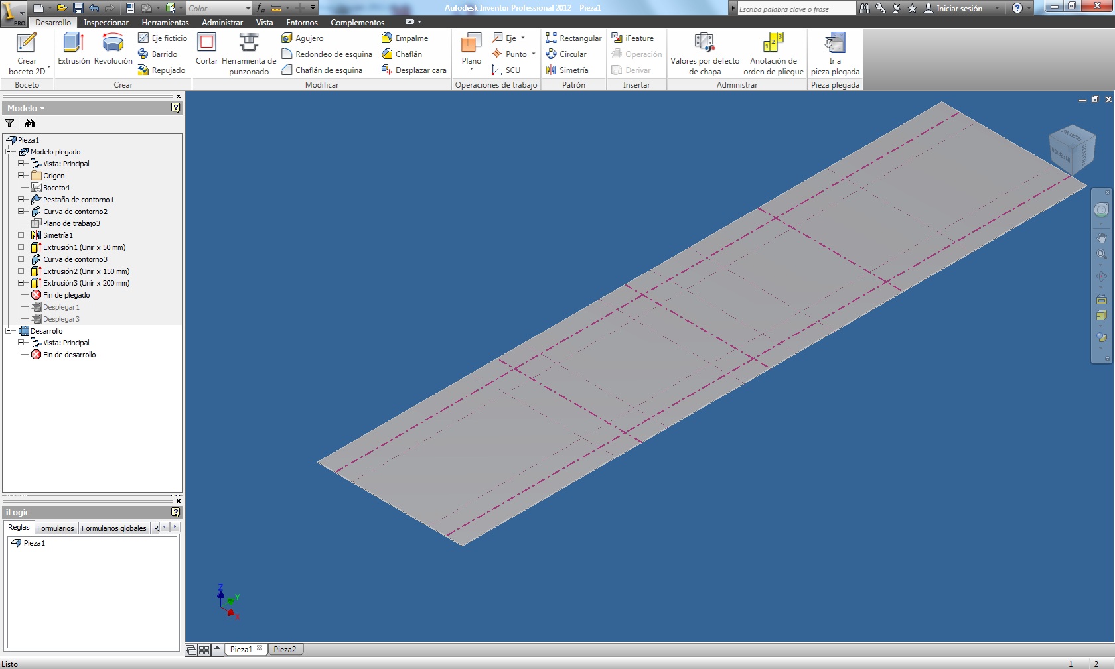Viewport: 1115px width, 669px height.
Task: Expand Pestaña de contorno1 node
Action: pos(21,200)
